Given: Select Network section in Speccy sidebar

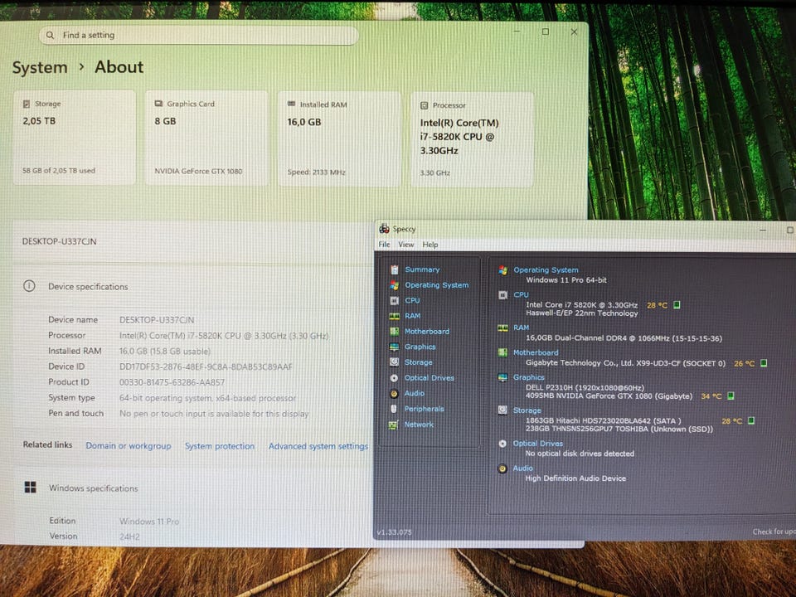Looking at the screenshot, I should [419, 425].
